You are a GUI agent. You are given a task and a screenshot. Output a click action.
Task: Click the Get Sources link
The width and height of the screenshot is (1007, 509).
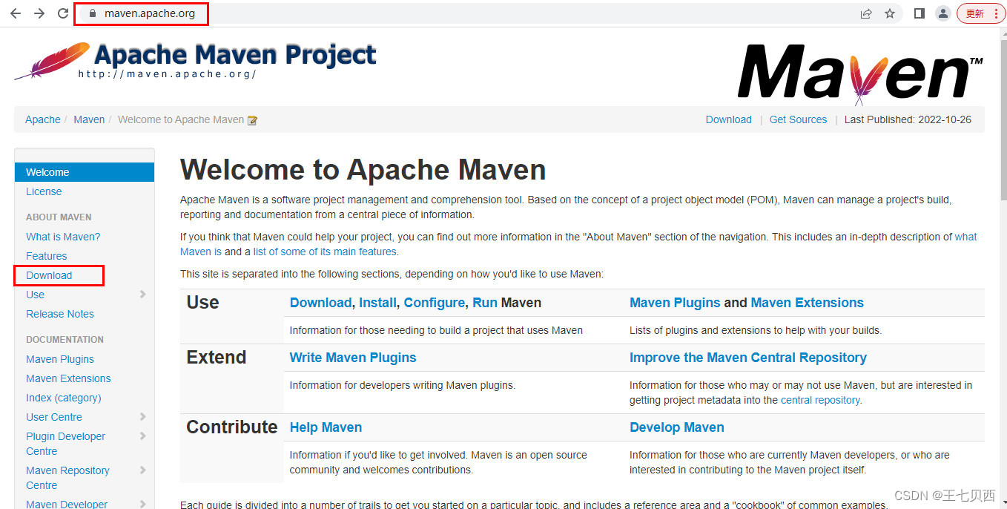click(x=798, y=119)
